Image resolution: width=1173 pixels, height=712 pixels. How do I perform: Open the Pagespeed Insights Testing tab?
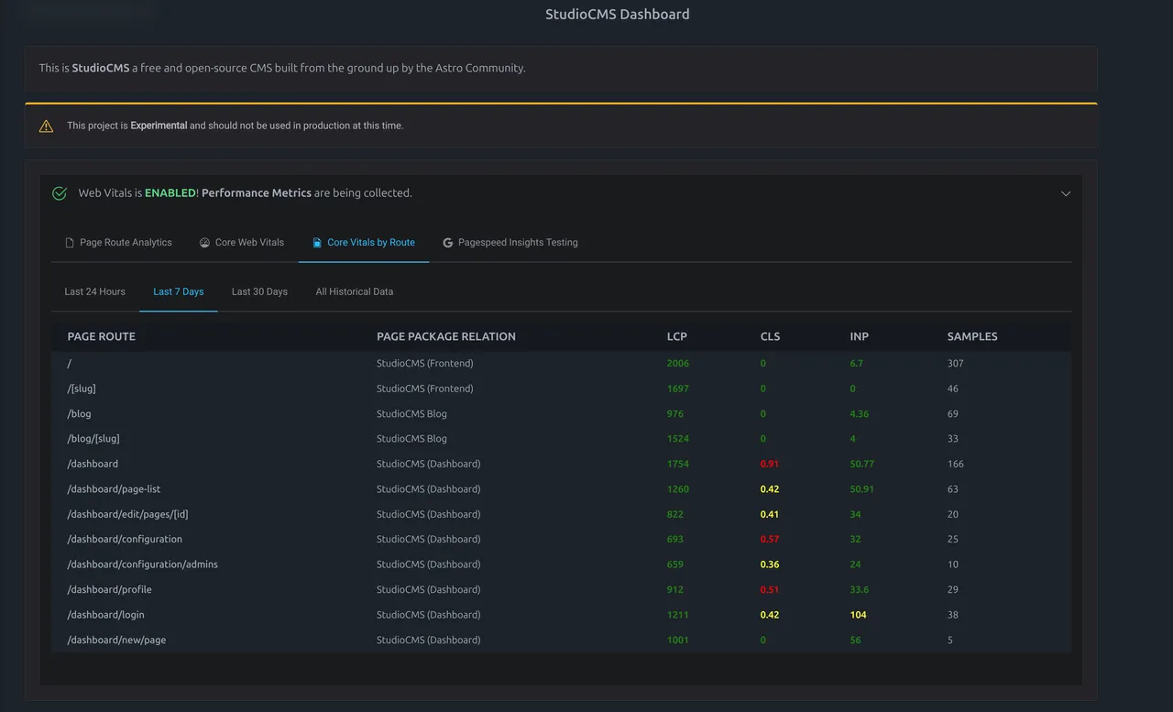tap(510, 243)
